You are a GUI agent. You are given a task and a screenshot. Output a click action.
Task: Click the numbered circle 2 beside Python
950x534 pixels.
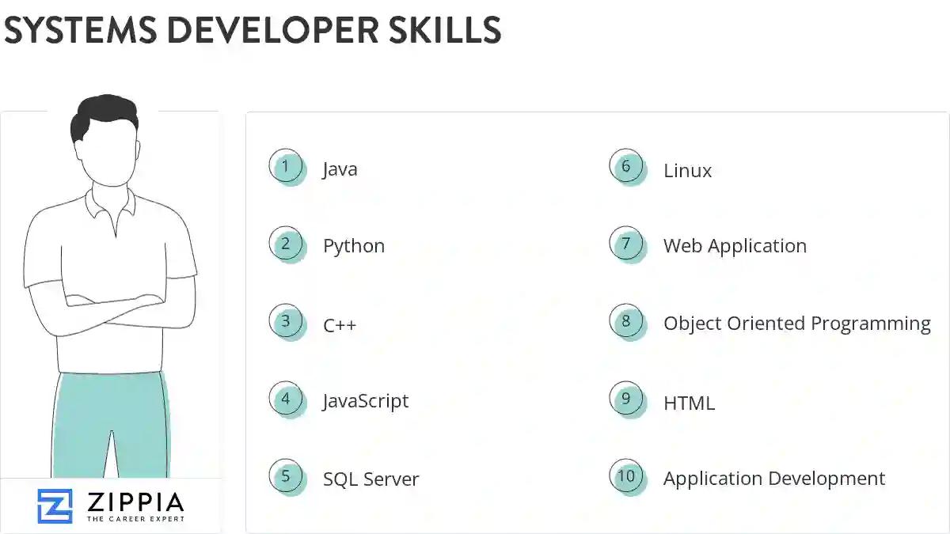click(287, 244)
